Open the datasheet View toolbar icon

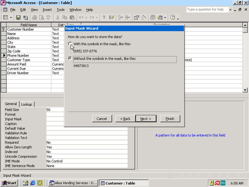[6, 17]
